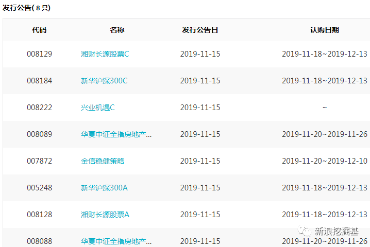370x247 pixels.
Task: Open fund link 湘财长源股票C
Action: [x=105, y=54]
